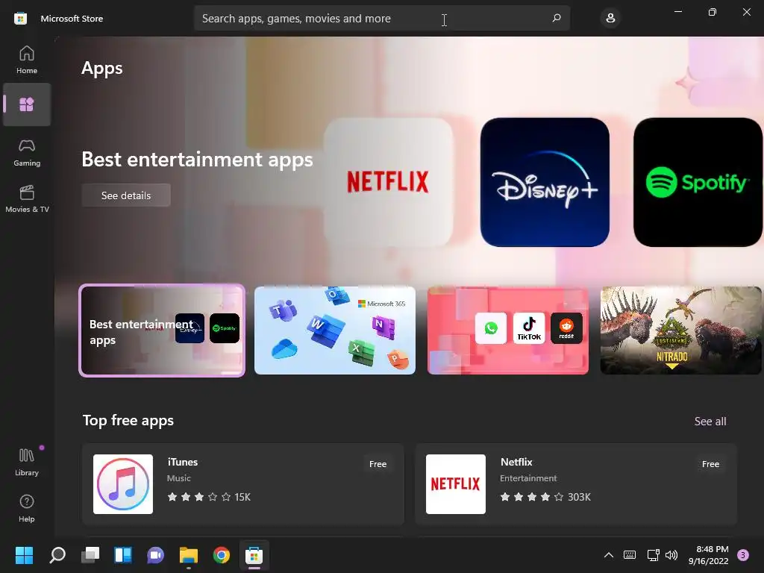Click Best entertainment apps banner heading
This screenshot has height=573, width=764.
tap(197, 160)
